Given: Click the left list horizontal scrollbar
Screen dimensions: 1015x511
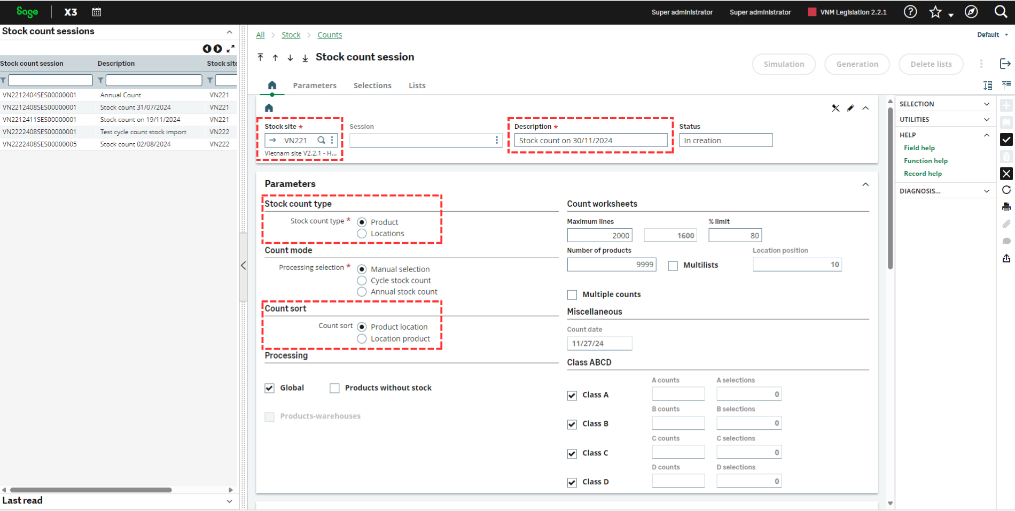Looking at the screenshot, I should (91, 490).
